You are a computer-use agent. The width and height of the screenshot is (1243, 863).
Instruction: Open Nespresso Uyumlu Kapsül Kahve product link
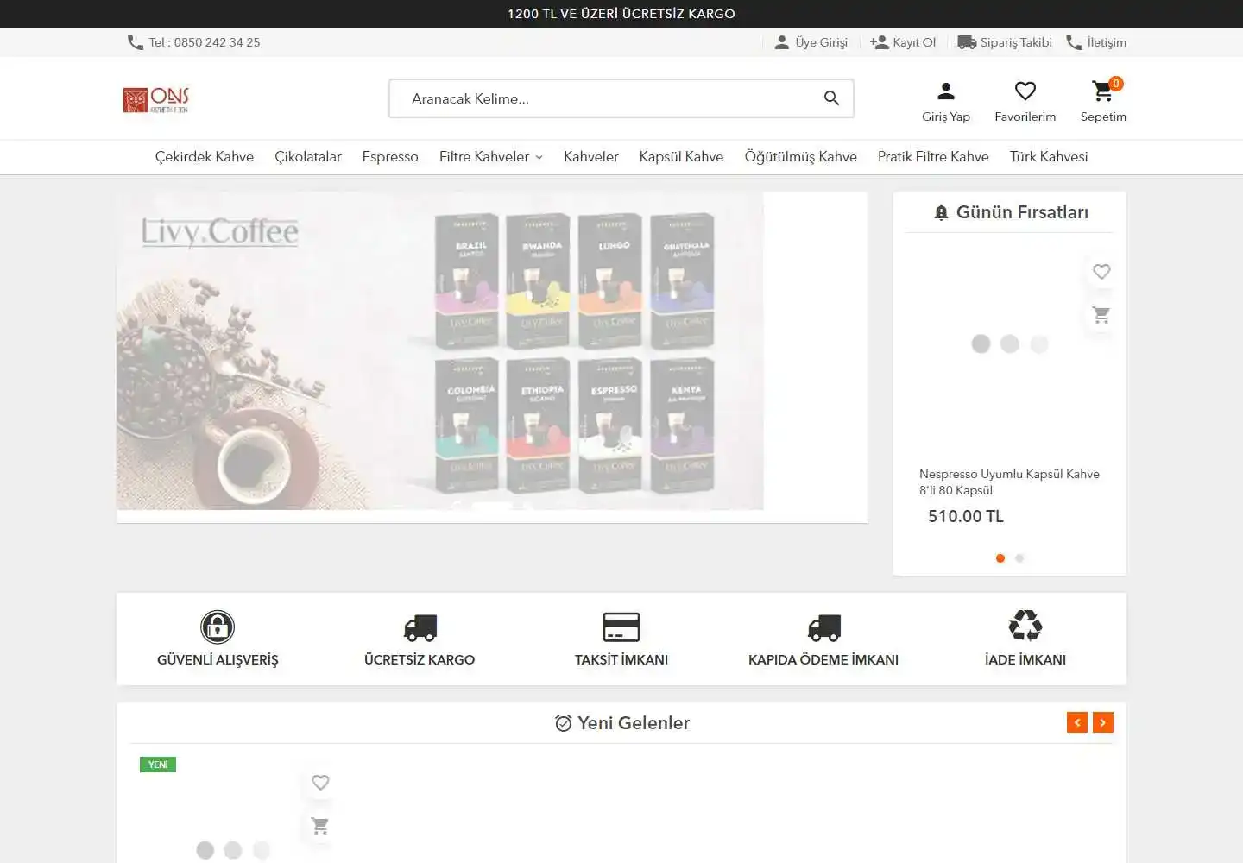[1009, 482]
